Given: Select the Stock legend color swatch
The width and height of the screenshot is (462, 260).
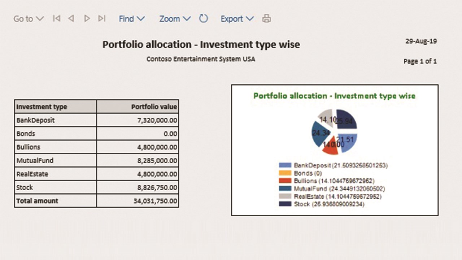Looking at the screenshot, I should pos(285,204).
